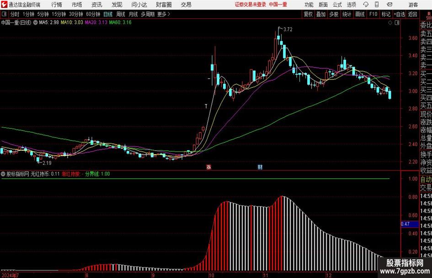Click the MA60: 3.16 label
The image size is (432, 278).
pyautogui.click(x=120, y=22)
